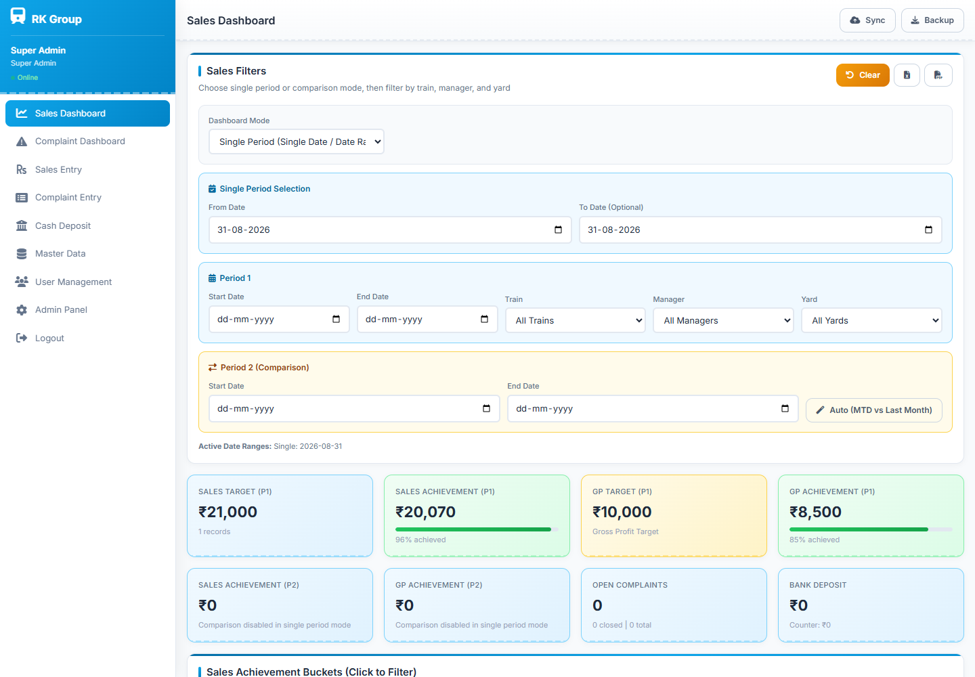Click the ₹20,070 Sales Achievement value
This screenshot has width=975, height=677.
click(425, 512)
